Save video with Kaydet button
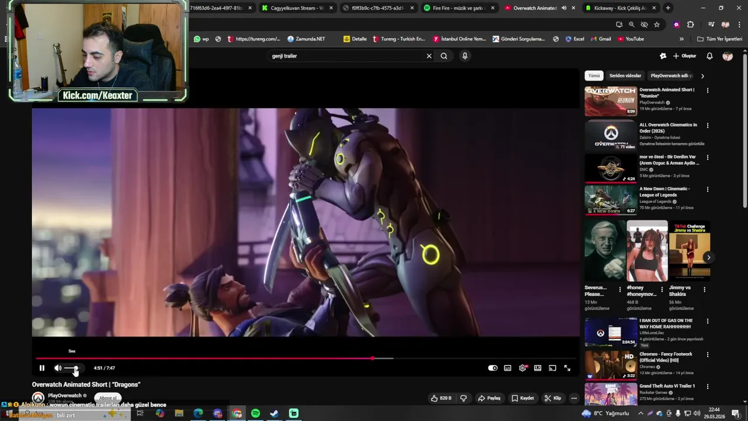This screenshot has width=748, height=421. pos(523,398)
